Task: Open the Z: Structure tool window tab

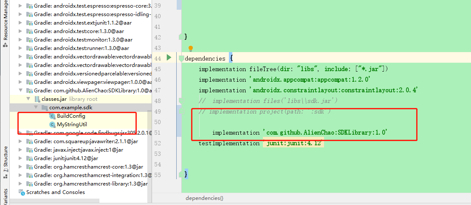Action: coord(6,162)
